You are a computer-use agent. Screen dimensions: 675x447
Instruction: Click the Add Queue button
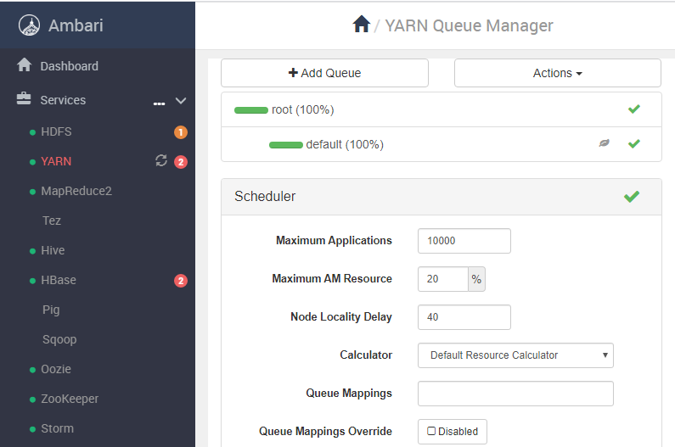[x=324, y=73]
